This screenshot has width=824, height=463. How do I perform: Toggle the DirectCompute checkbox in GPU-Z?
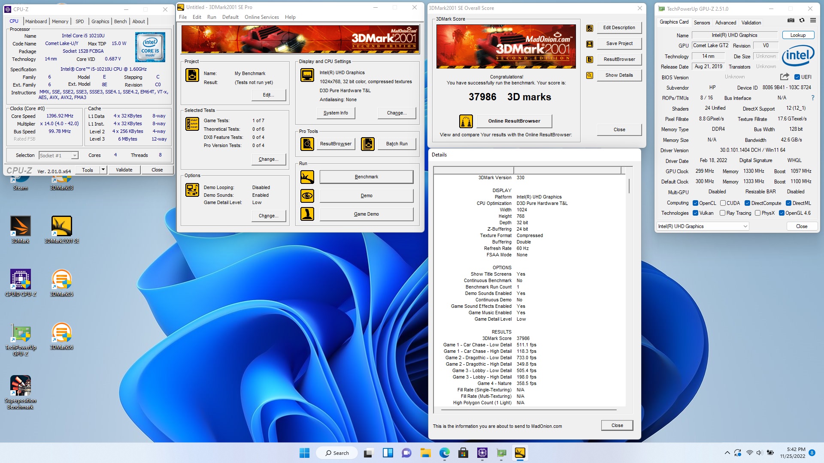(747, 203)
